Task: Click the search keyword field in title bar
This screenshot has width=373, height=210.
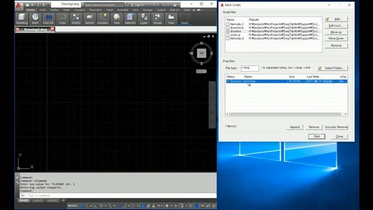Action: [104, 5]
